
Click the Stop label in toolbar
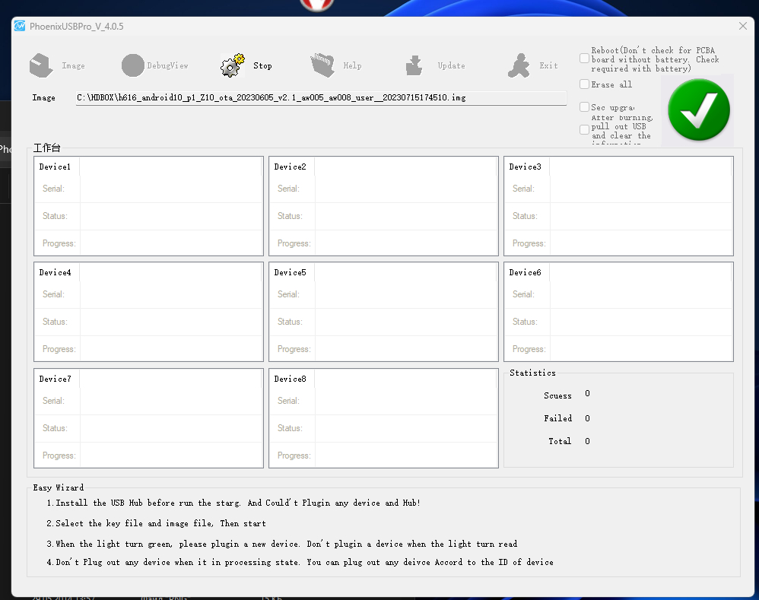pos(262,66)
